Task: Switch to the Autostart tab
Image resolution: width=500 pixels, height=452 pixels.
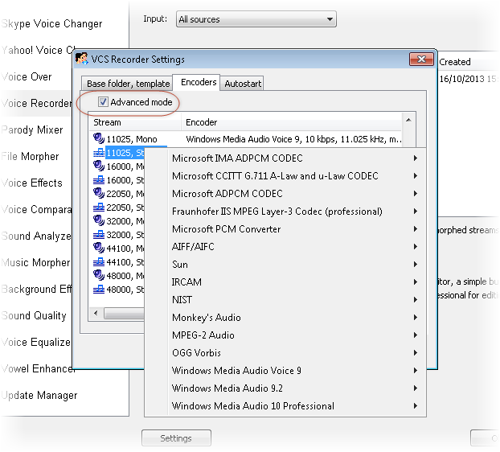Action: 243,84
